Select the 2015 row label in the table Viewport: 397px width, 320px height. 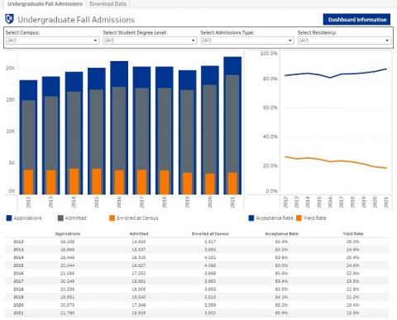coord(18,265)
